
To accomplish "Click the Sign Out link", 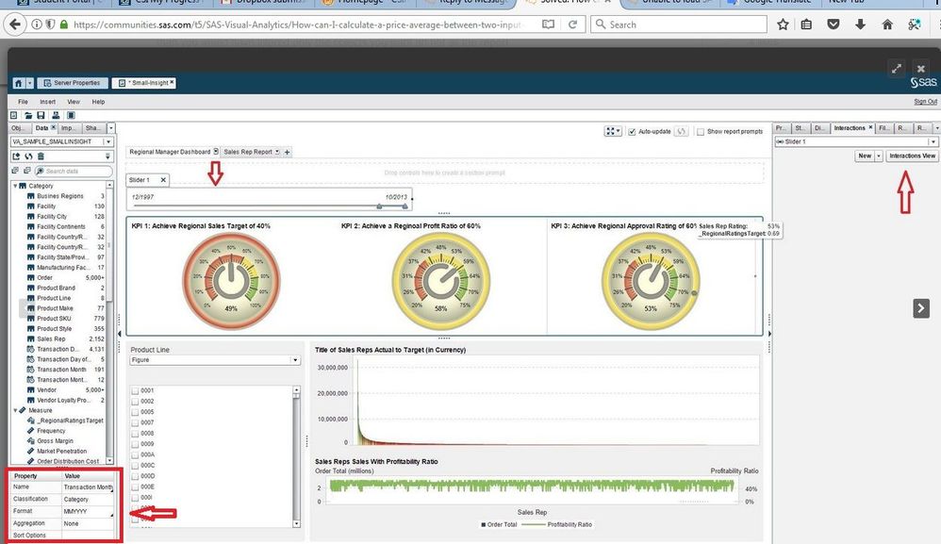I will point(925,102).
